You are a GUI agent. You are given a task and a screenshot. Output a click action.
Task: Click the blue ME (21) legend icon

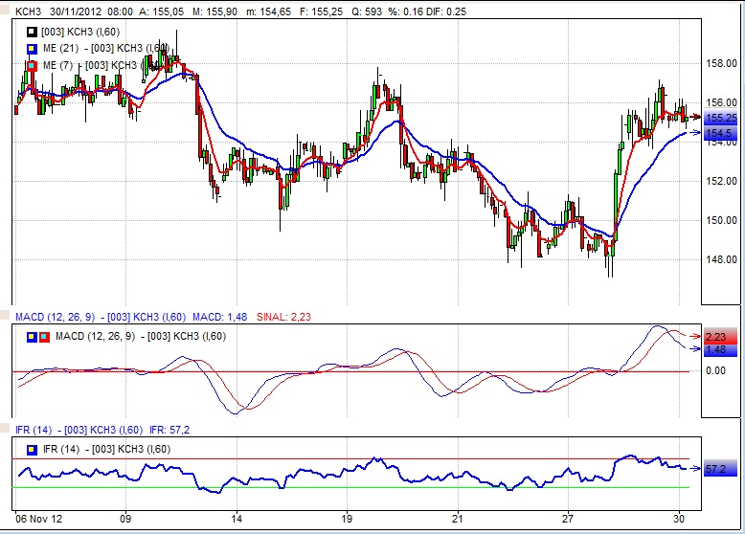pyautogui.click(x=32, y=48)
